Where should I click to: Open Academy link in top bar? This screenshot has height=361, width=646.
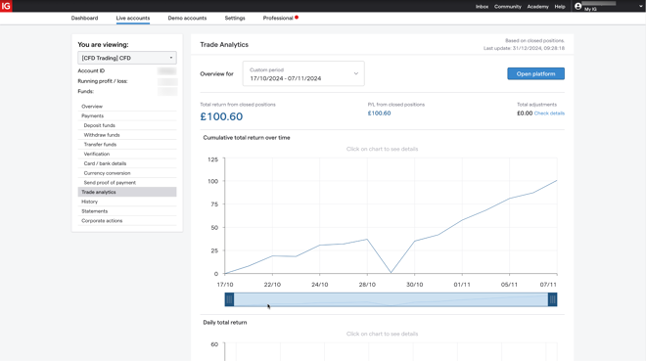[x=537, y=7]
